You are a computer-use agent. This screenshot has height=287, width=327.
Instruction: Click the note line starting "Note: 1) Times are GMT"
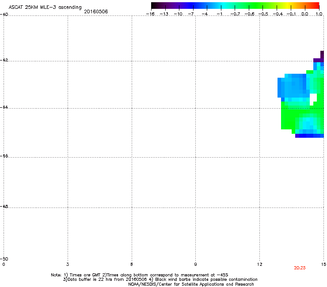pyautogui.click(x=140, y=275)
